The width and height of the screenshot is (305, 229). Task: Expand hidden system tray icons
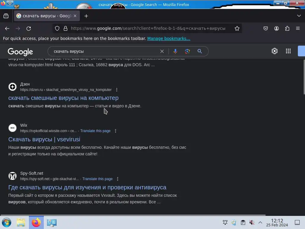coord(260,222)
